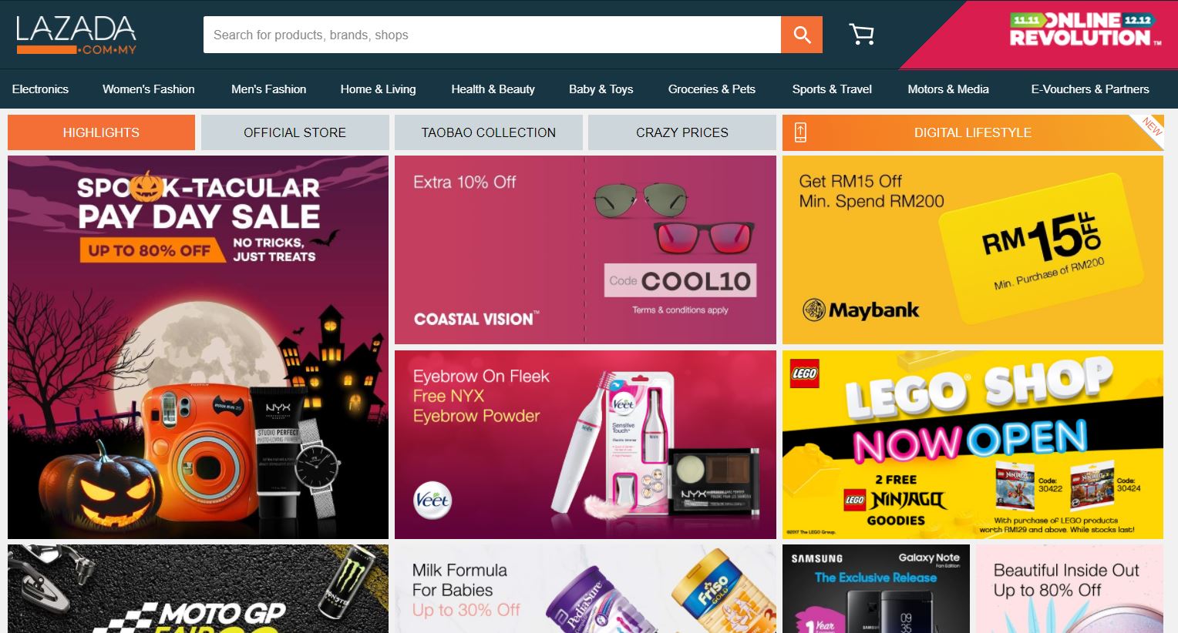Open Spook-tacular Pay Day Sale banner
The image size is (1178, 633).
(198, 347)
